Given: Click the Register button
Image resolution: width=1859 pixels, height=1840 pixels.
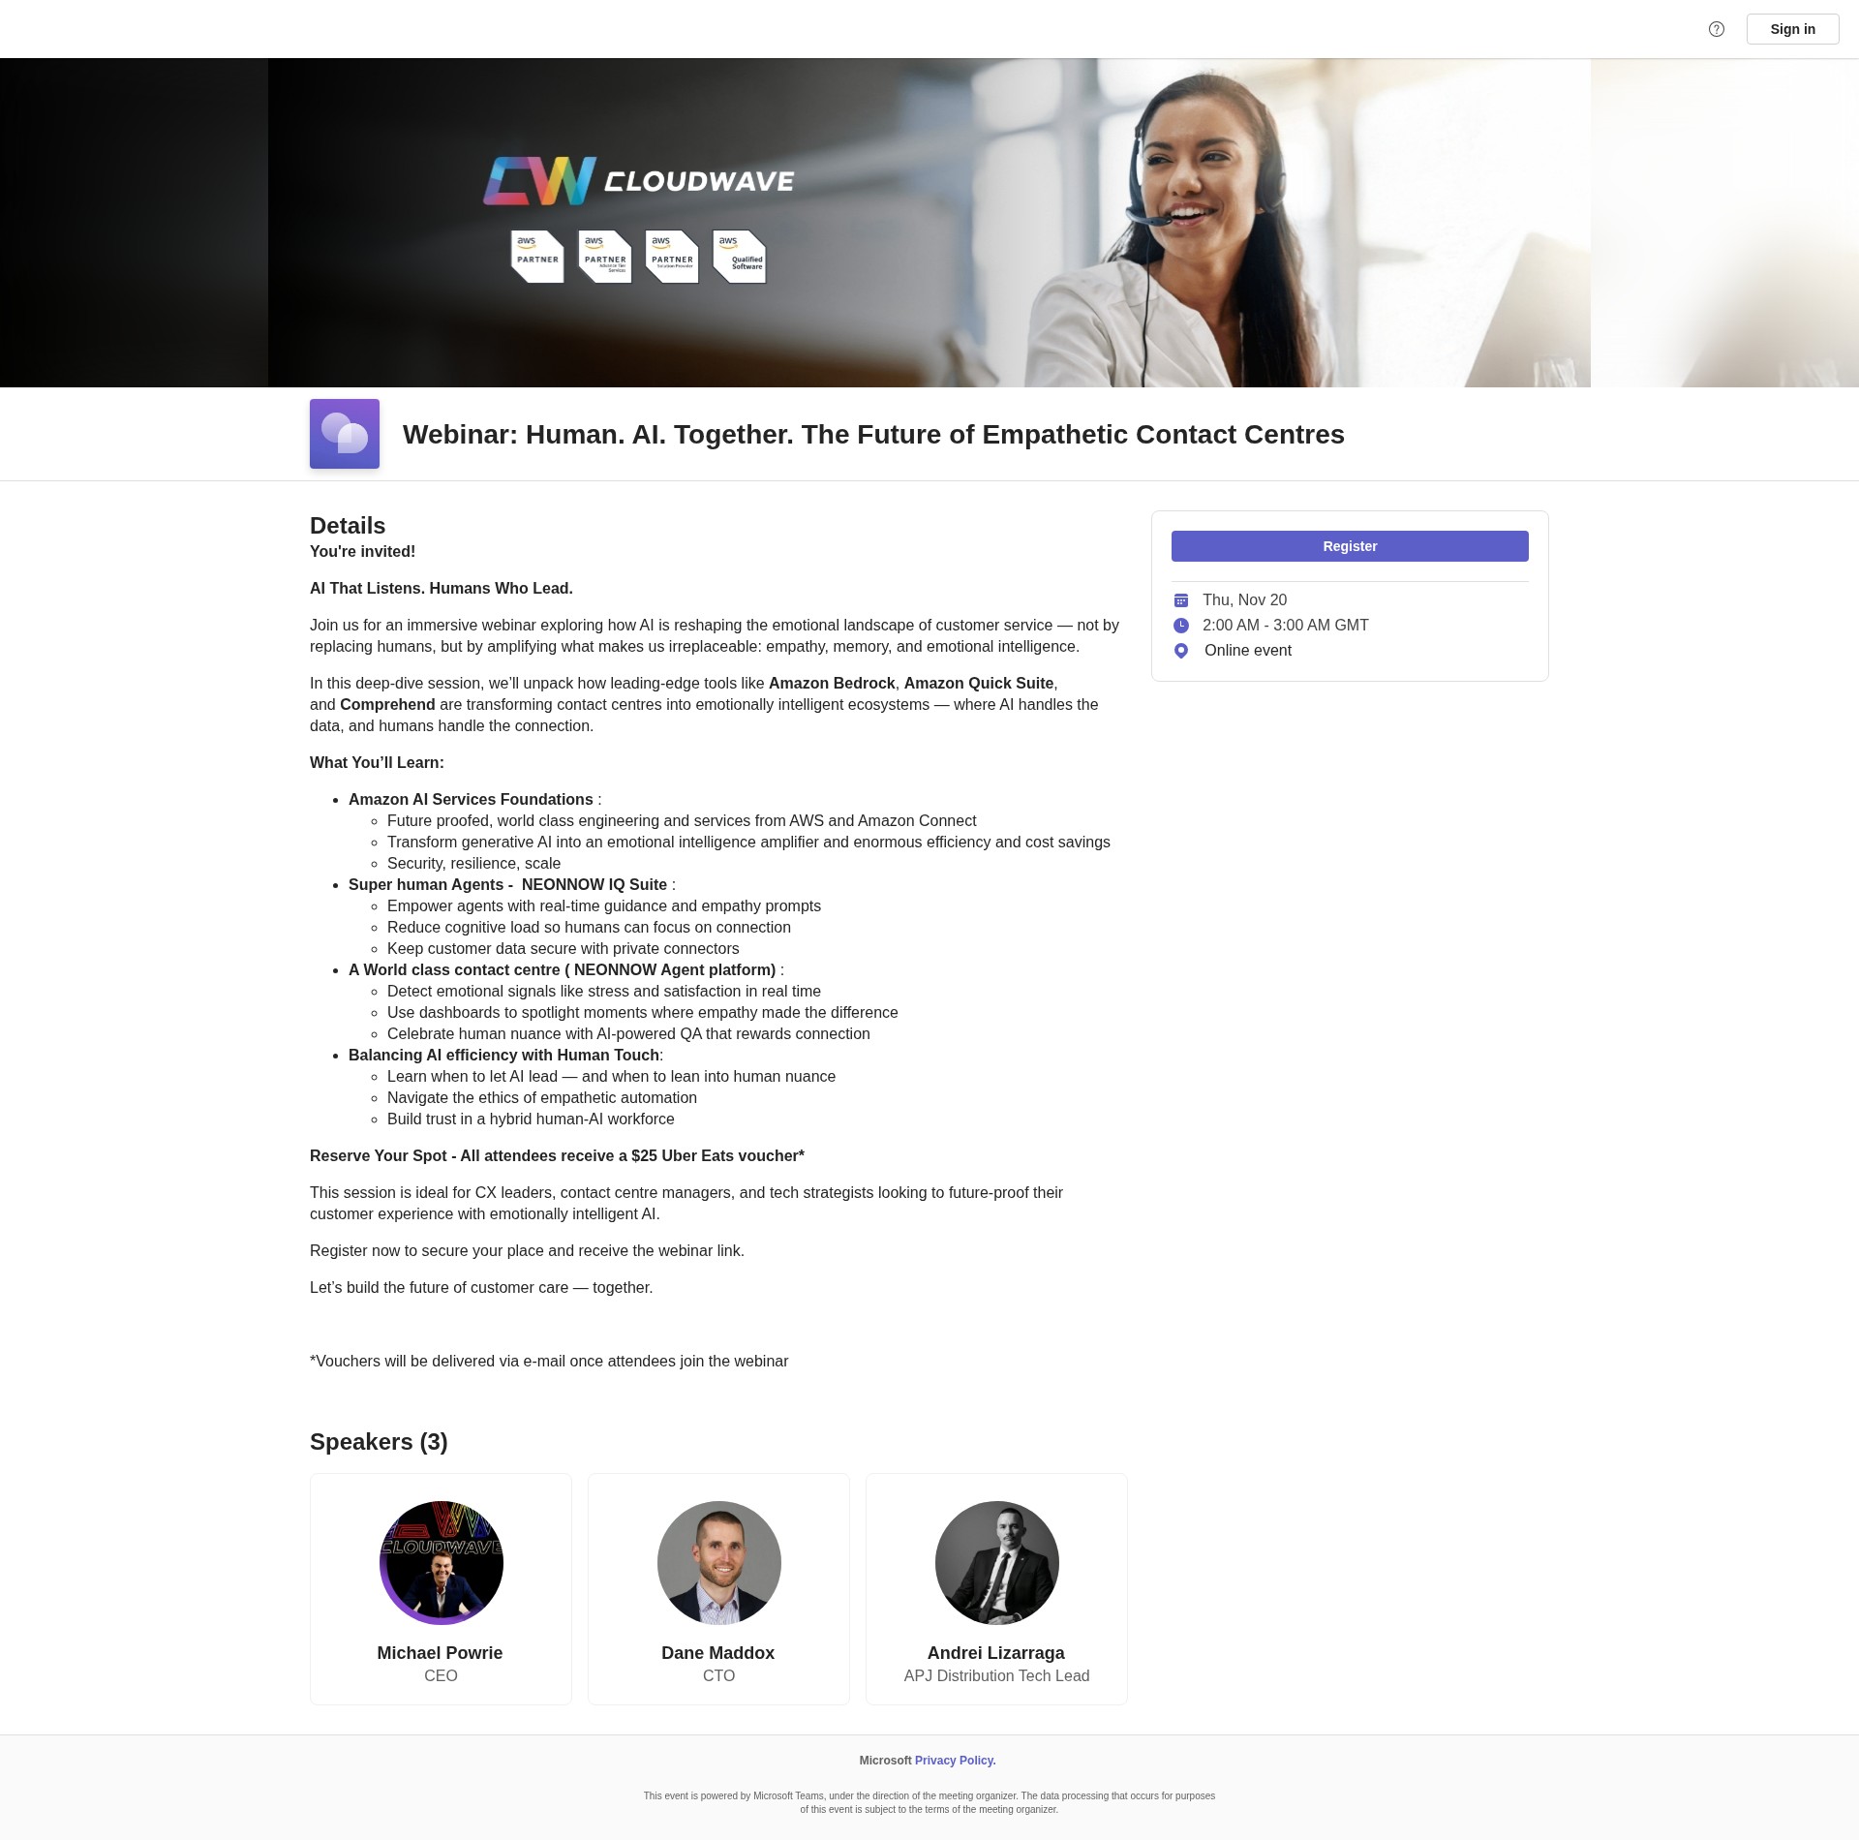Looking at the screenshot, I should 1350,546.
